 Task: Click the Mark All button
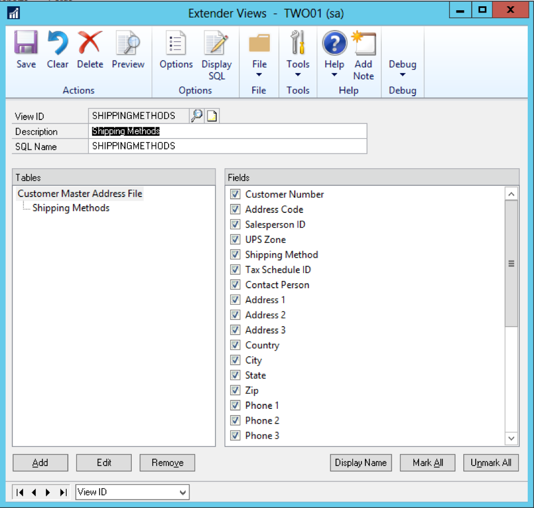tap(428, 463)
